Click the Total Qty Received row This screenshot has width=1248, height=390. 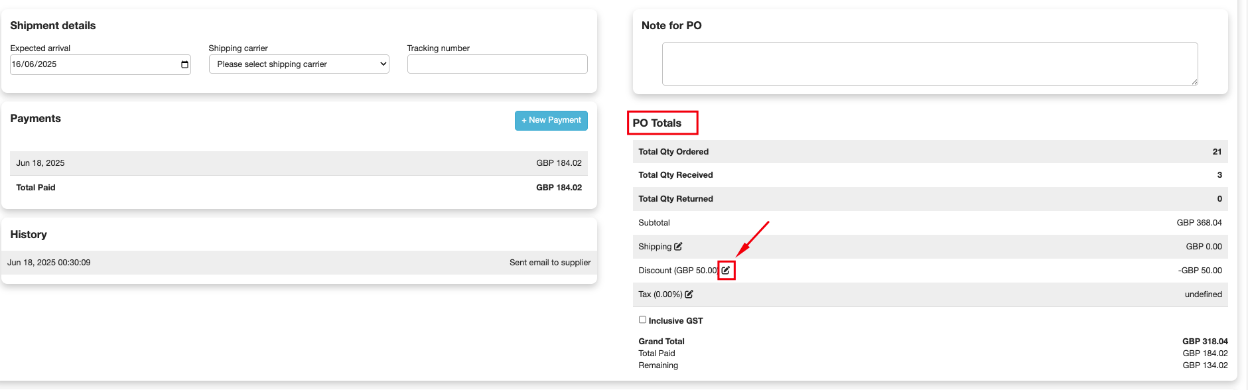click(x=930, y=175)
